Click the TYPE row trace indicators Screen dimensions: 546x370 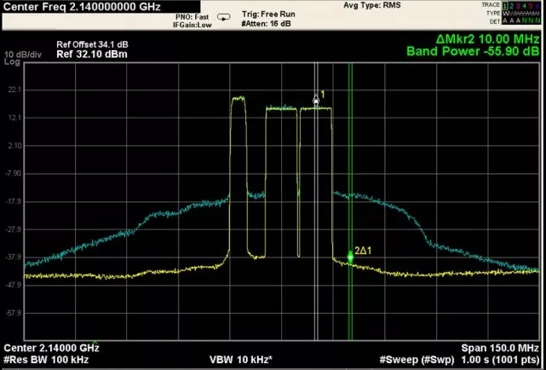[x=521, y=14]
